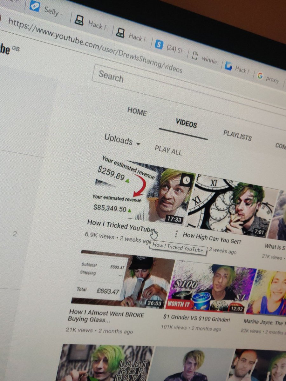Click the PLAY ALL button
Image resolution: width=286 pixels, height=381 pixels.
(x=168, y=150)
